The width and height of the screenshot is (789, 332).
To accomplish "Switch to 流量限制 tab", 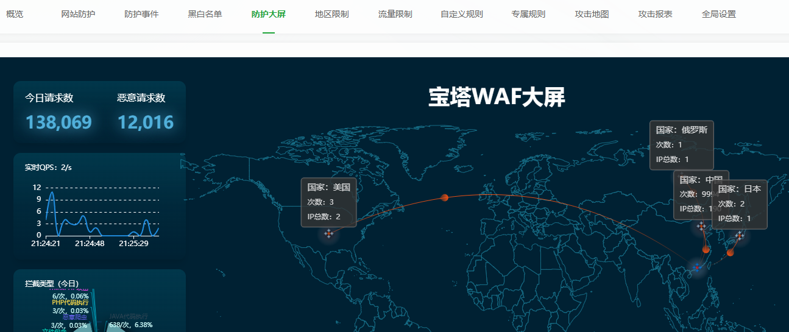I will [395, 14].
